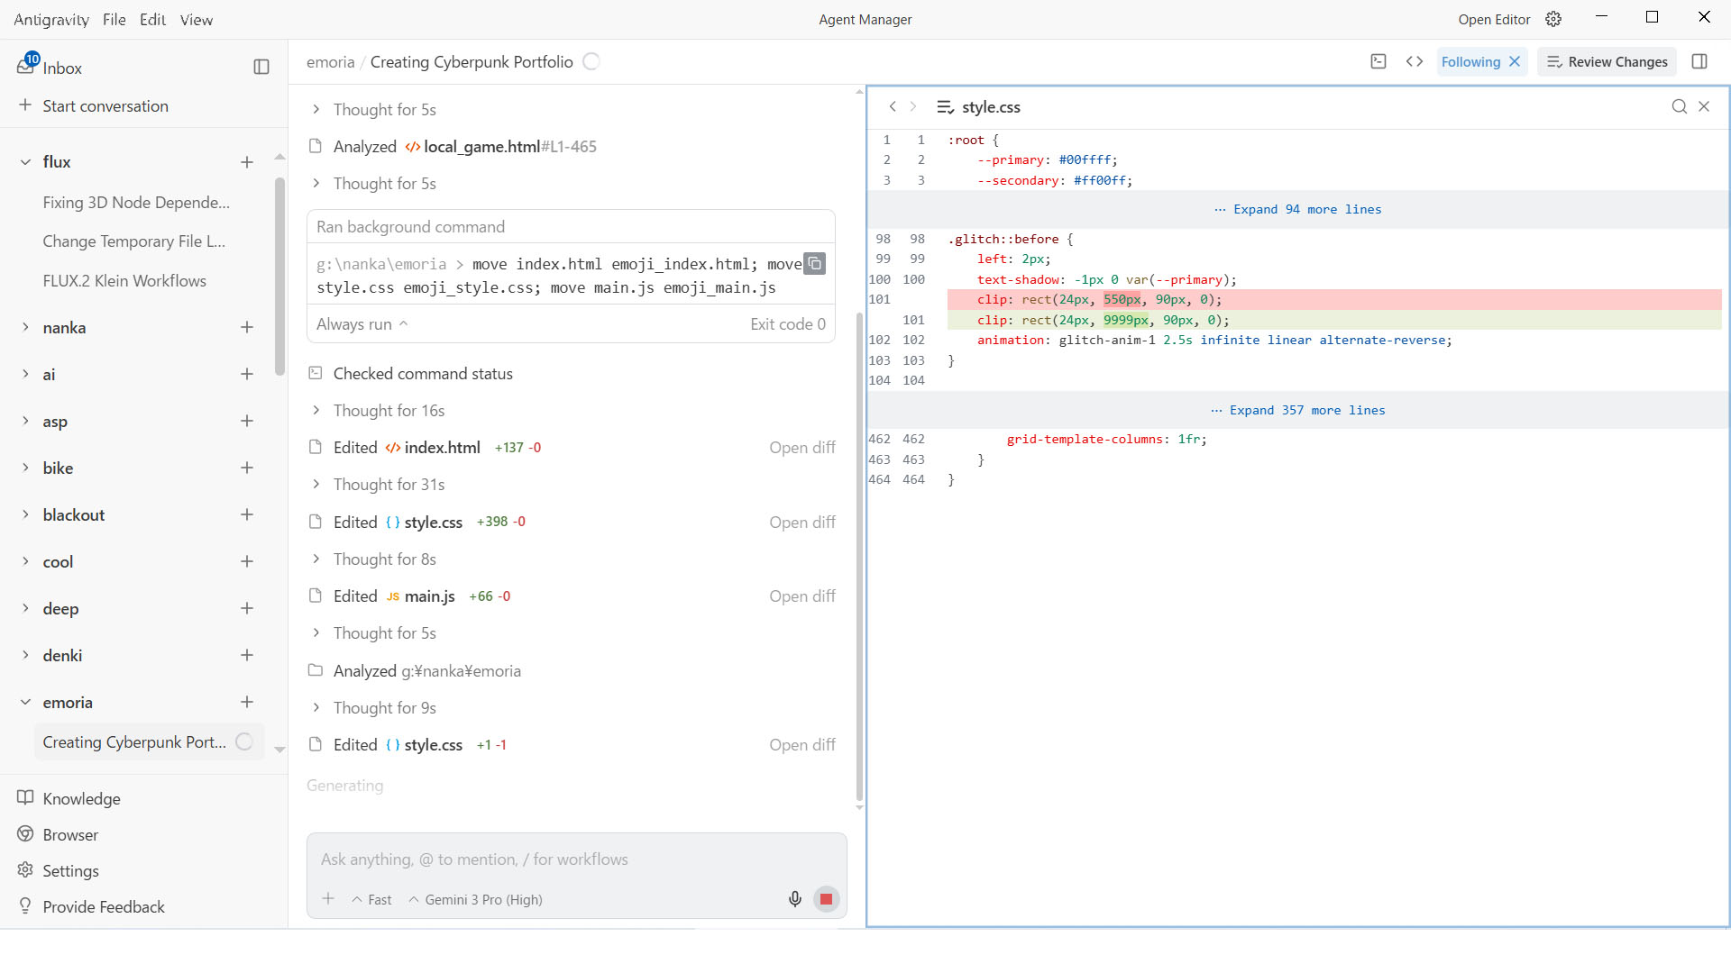
Task: Click the plus icon to add context
Action: 327,898
